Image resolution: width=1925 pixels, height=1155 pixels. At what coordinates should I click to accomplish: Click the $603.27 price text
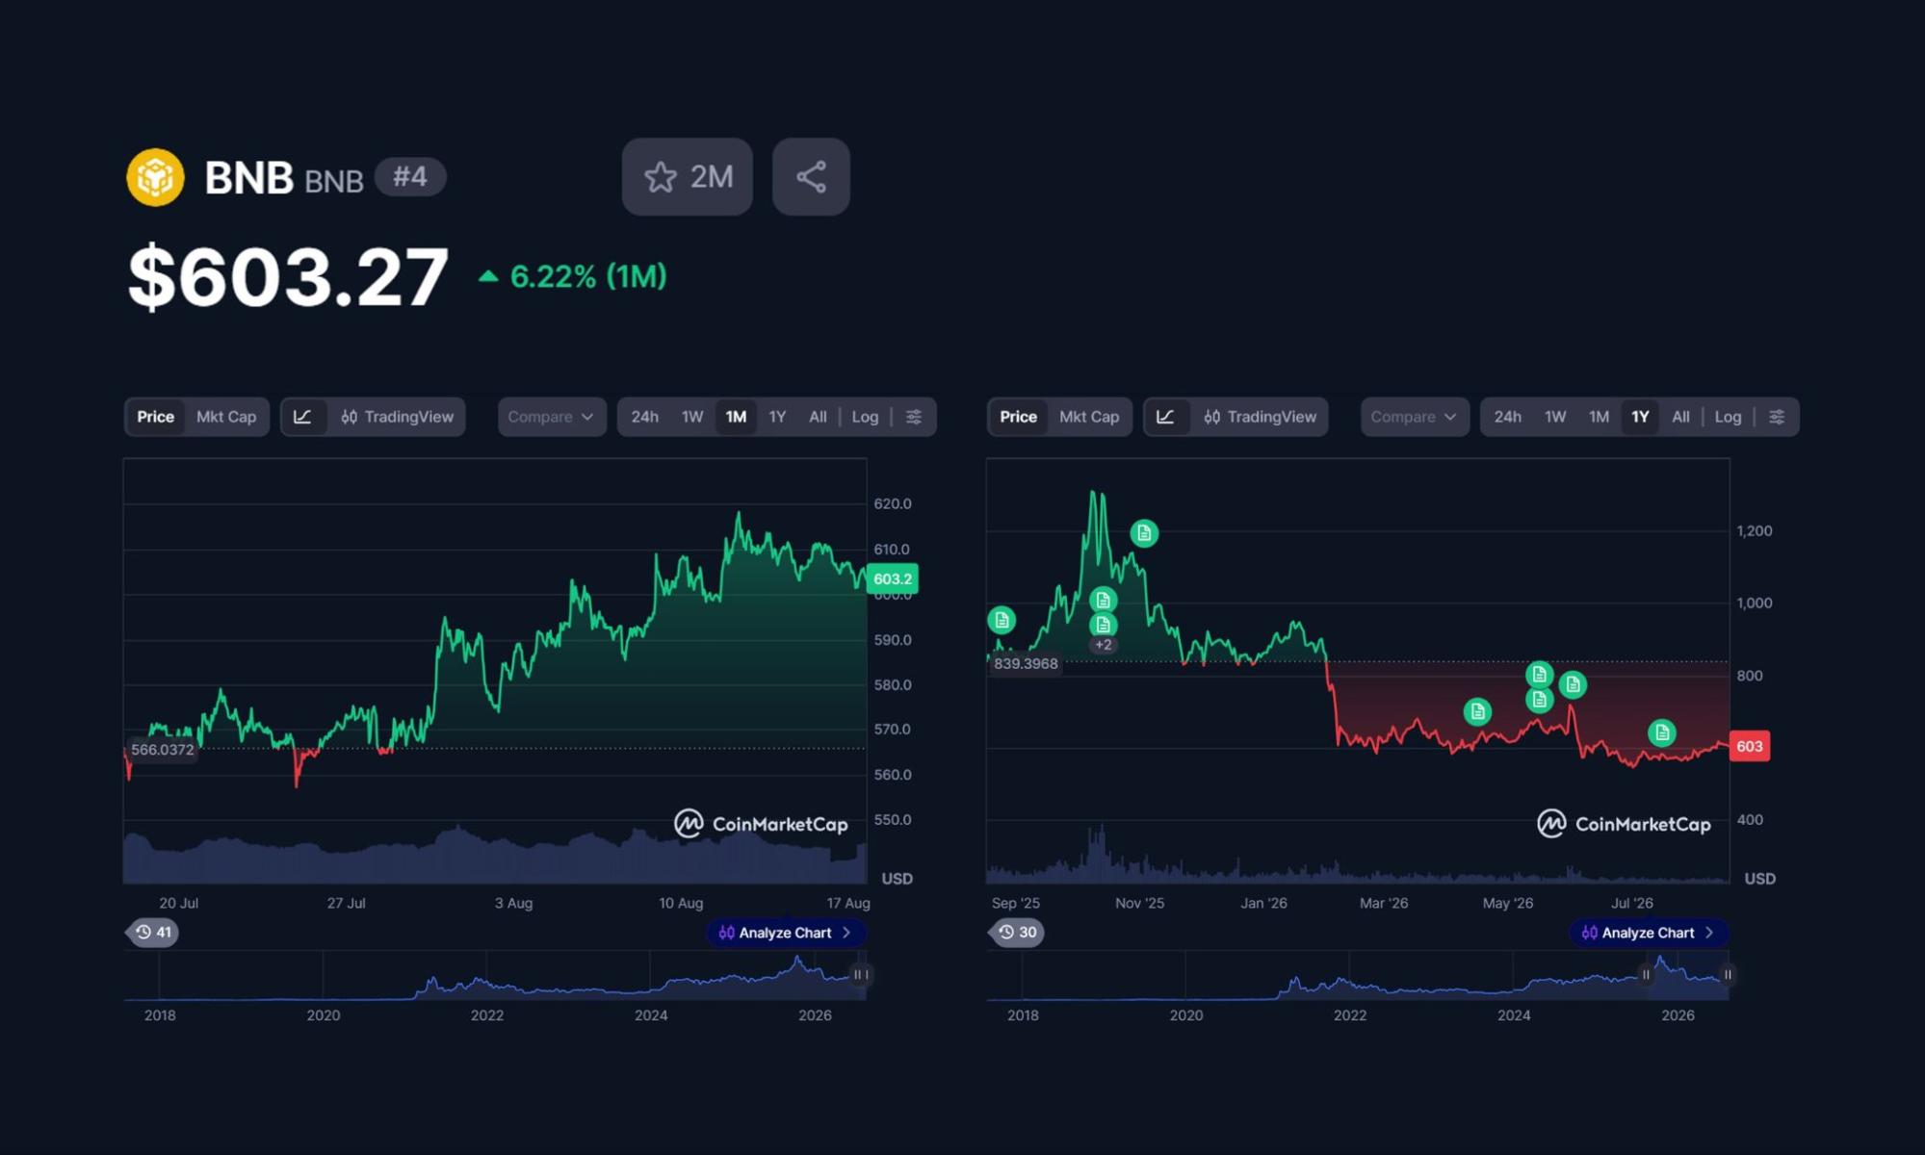[x=288, y=276]
